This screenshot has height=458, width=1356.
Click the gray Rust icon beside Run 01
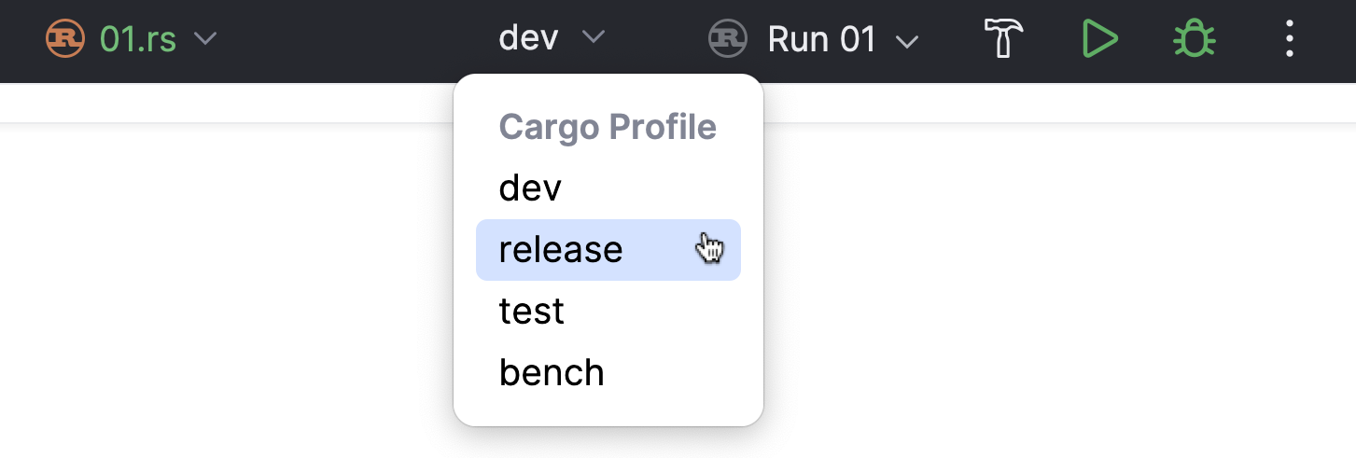click(x=728, y=39)
